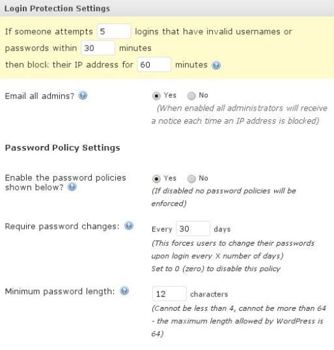Click the Password Policy Settings heading
Screen dimensions: 334x350
tap(63, 148)
